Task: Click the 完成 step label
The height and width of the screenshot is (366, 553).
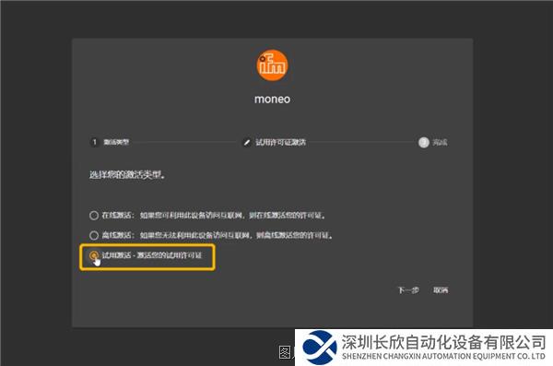Action: 441,142
